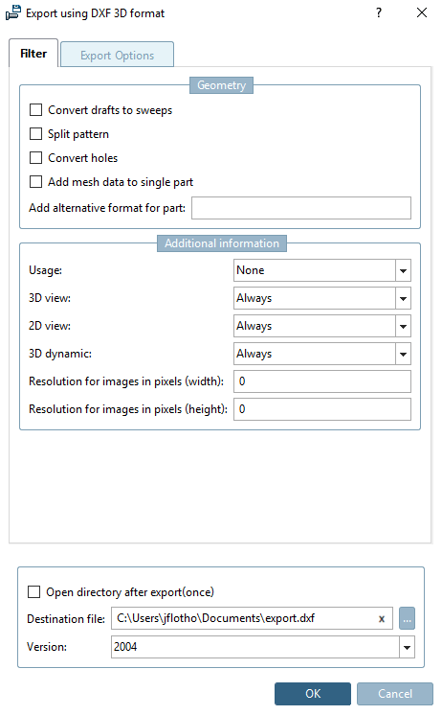Click the Cancel button
This screenshot has height=715, width=442.
395,694
